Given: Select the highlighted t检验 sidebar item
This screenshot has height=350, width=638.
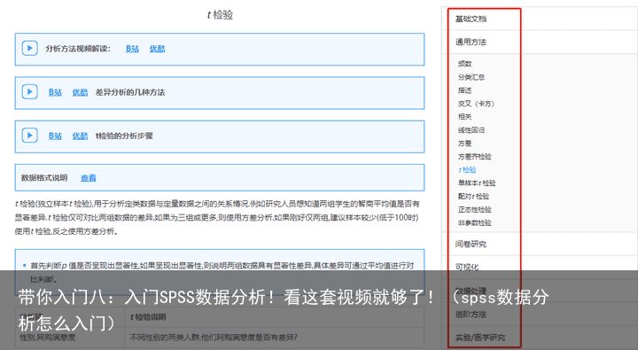Looking at the screenshot, I should (467, 170).
